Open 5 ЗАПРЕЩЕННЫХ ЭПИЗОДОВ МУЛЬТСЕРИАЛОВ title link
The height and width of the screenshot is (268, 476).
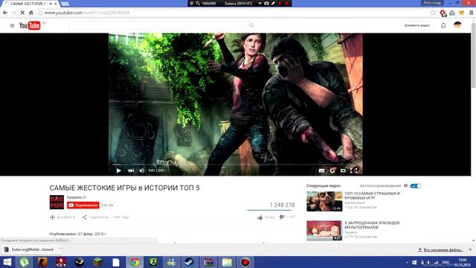372,225
